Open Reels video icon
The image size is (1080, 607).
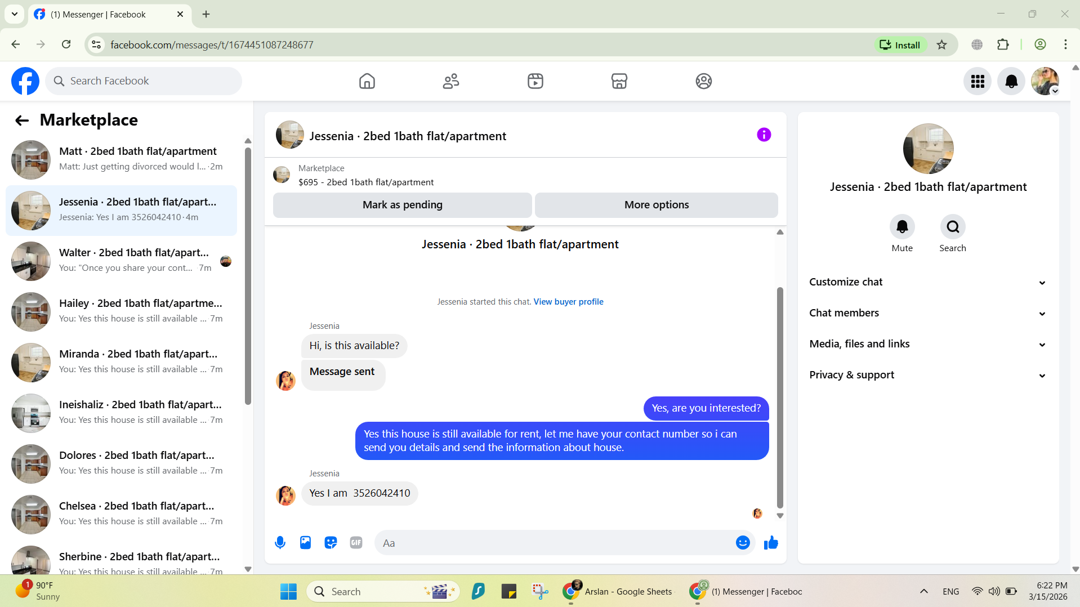pos(535,81)
